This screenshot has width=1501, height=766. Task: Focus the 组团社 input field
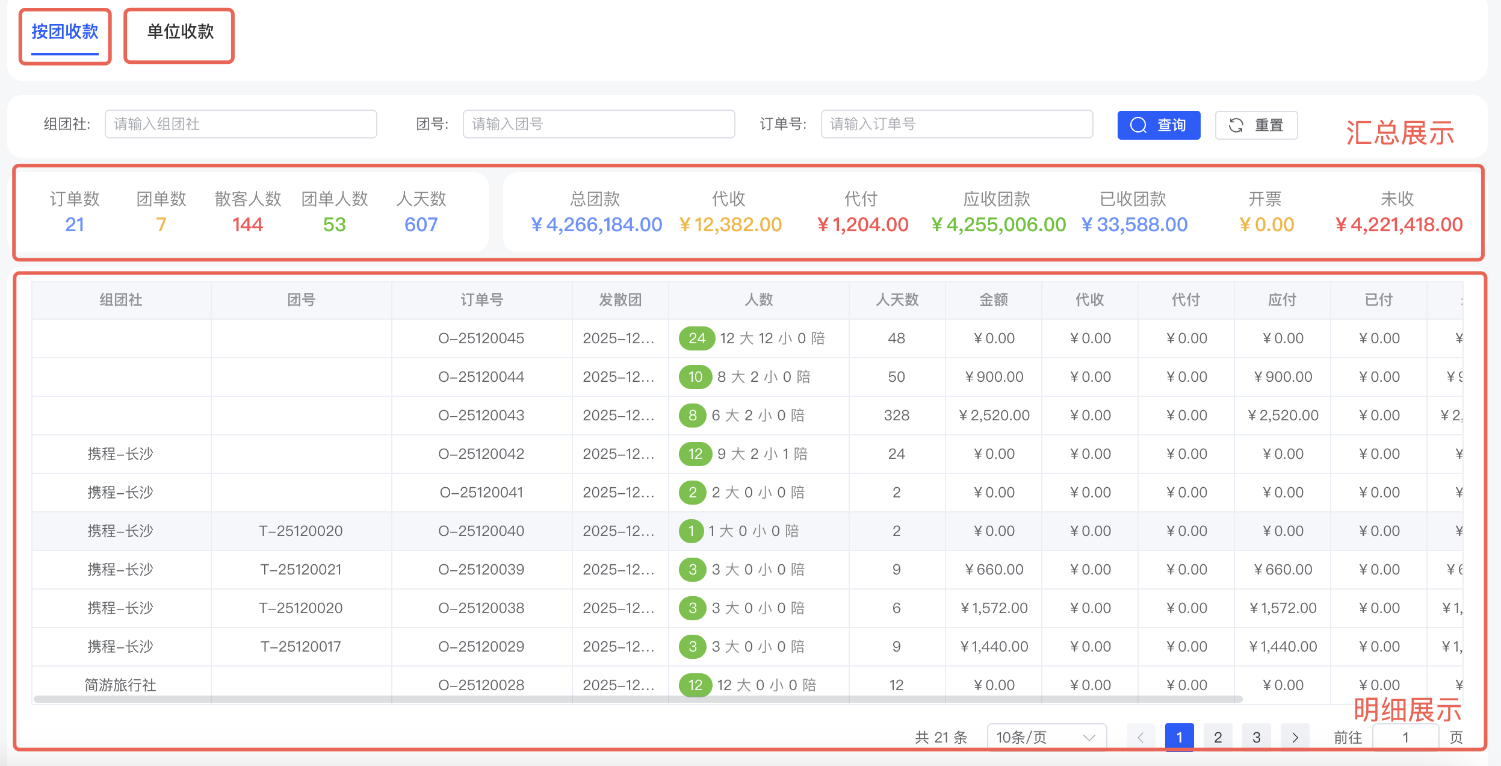[x=241, y=124]
